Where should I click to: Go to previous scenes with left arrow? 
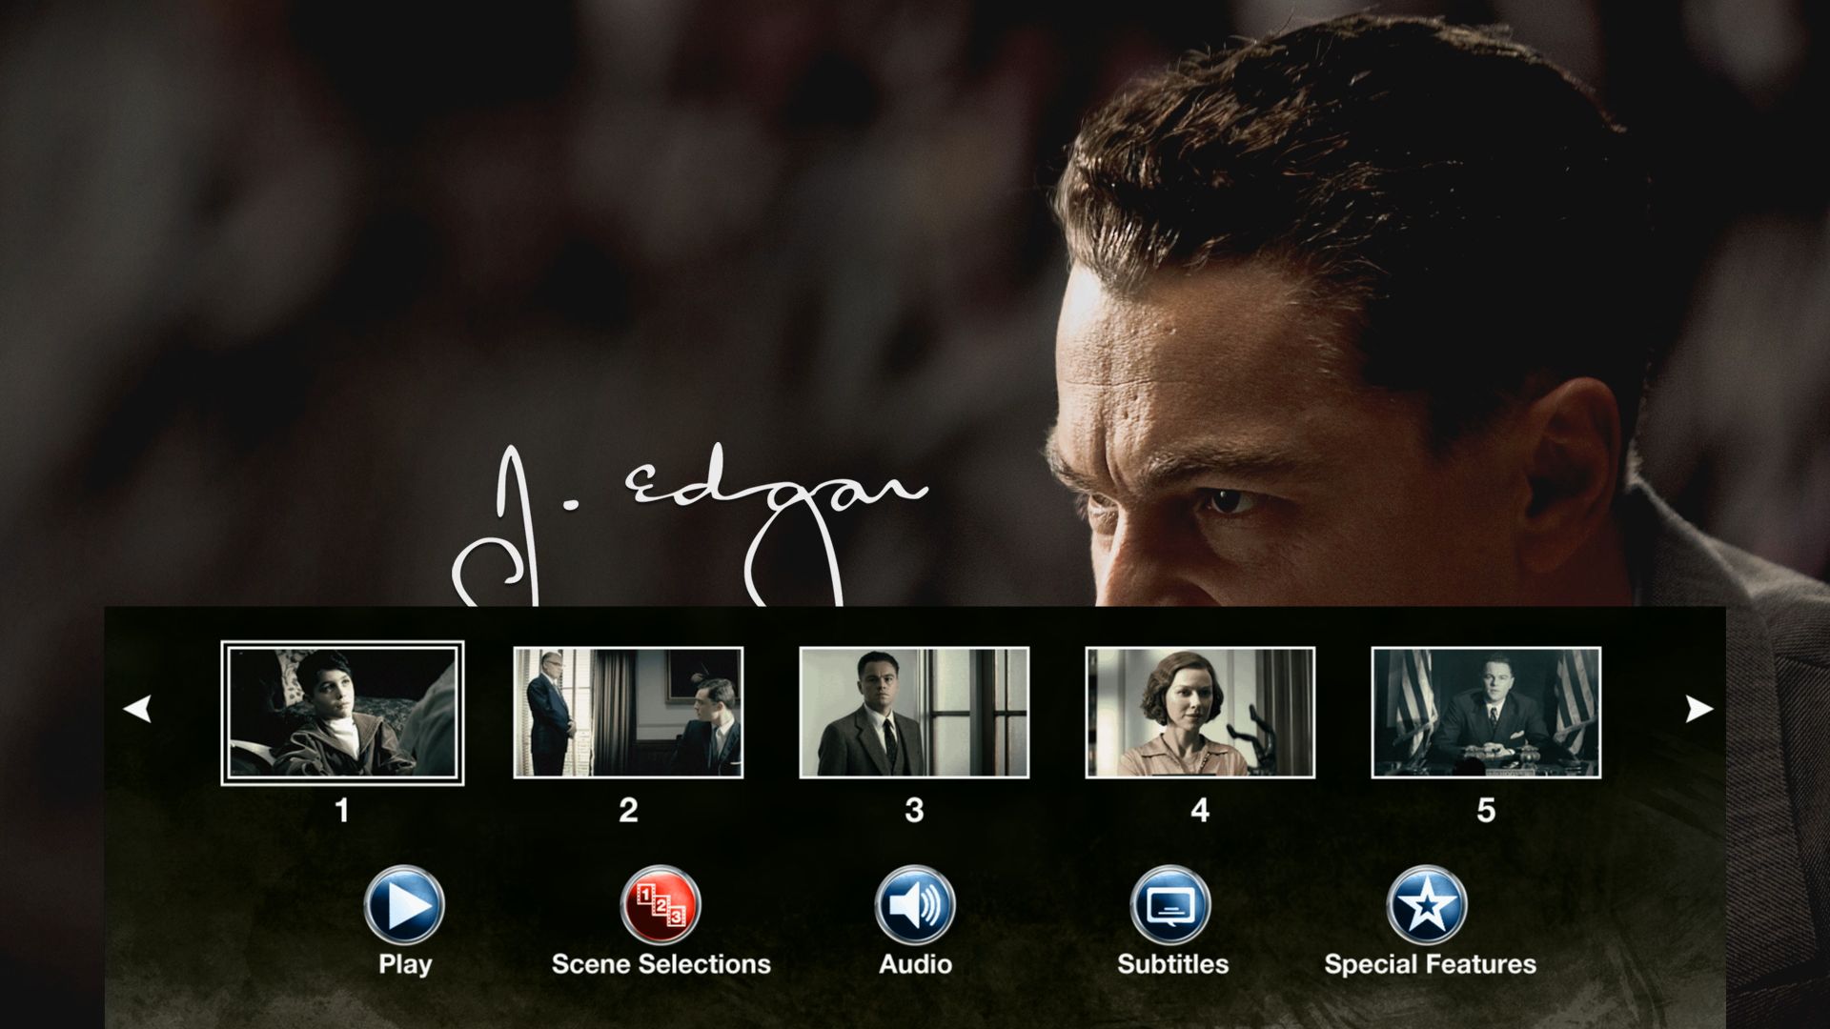tap(137, 709)
